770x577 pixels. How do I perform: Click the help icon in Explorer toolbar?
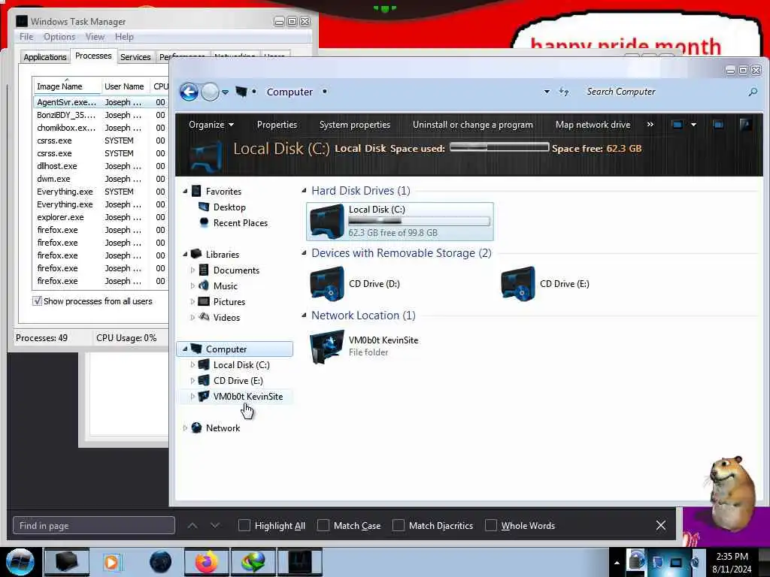(745, 125)
